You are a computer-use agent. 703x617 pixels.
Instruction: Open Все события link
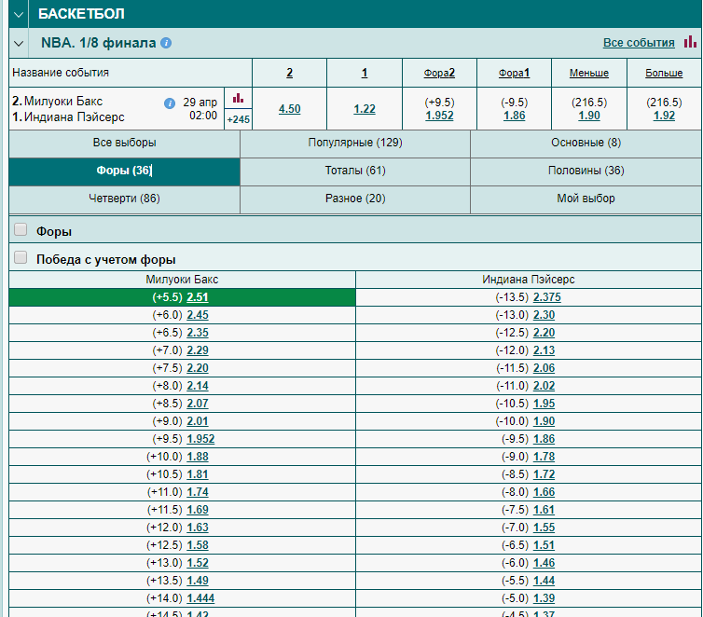pyautogui.click(x=639, y=43)
